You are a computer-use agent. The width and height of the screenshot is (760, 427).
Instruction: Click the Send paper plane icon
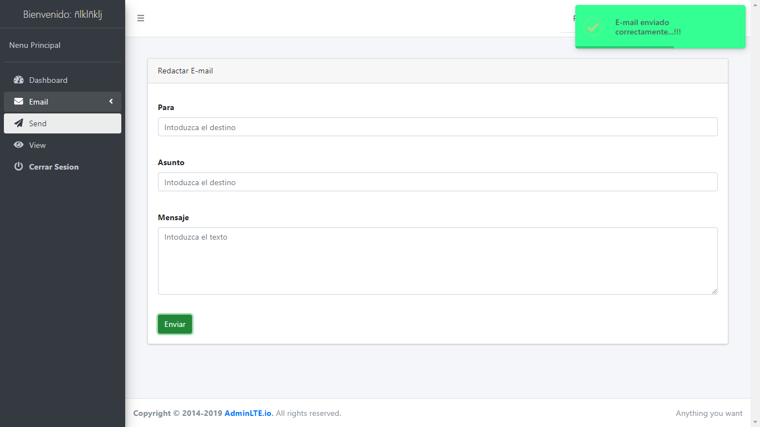[18, 123]
